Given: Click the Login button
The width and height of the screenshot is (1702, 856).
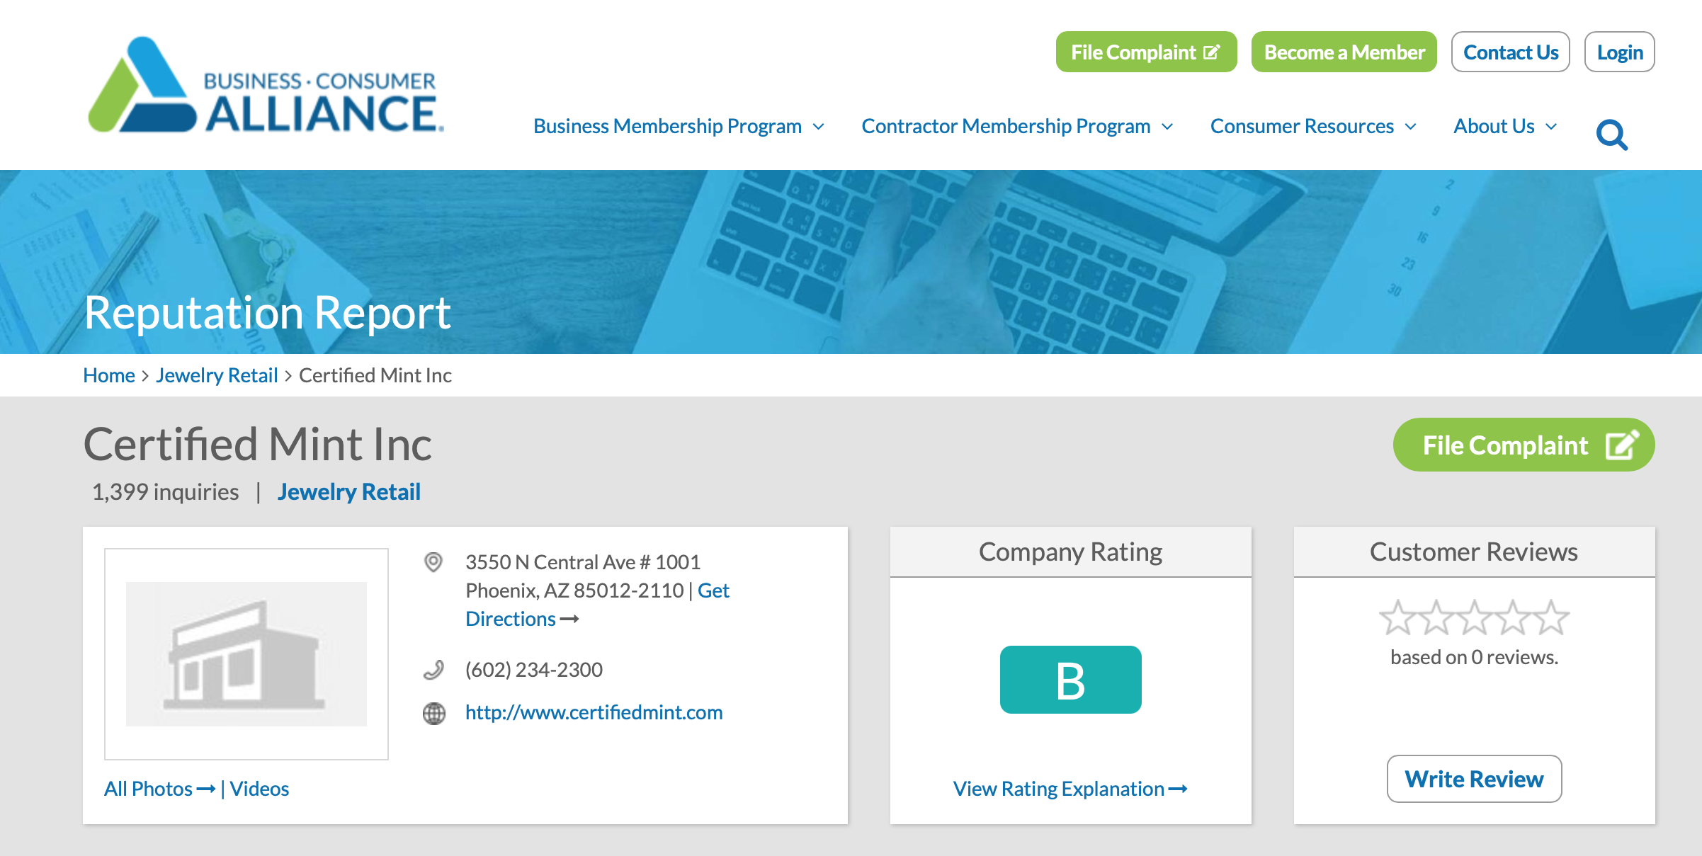Looking at the screenshot, I should click(1619, 52).
